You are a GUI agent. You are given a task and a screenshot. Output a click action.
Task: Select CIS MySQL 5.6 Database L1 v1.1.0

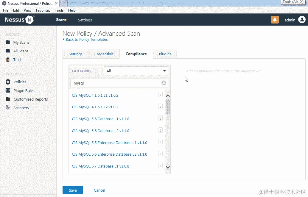click(x=101, y=119)
